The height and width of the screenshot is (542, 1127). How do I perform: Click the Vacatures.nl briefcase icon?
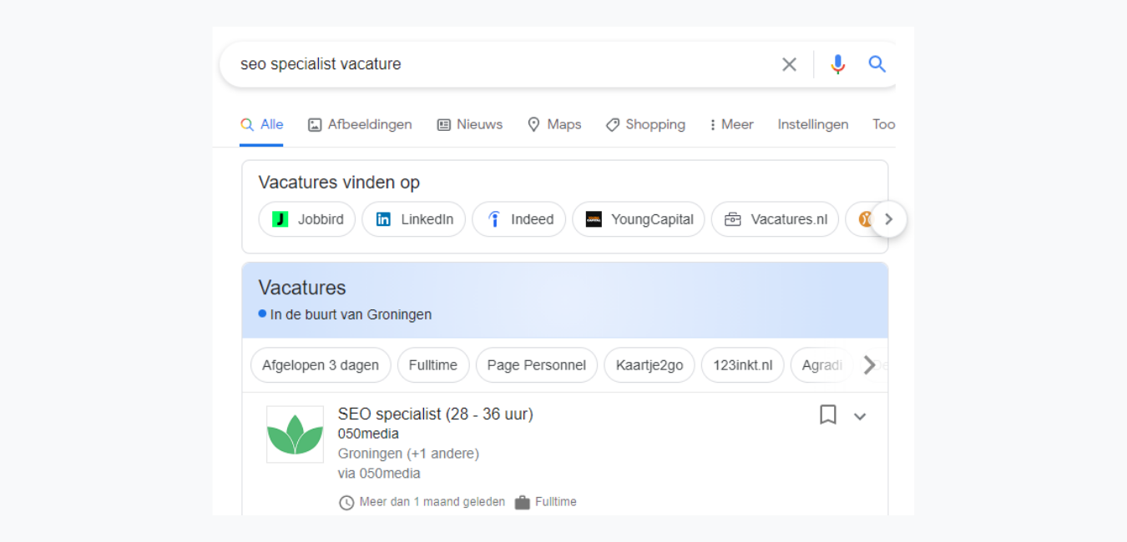click(x=732, y=219)
